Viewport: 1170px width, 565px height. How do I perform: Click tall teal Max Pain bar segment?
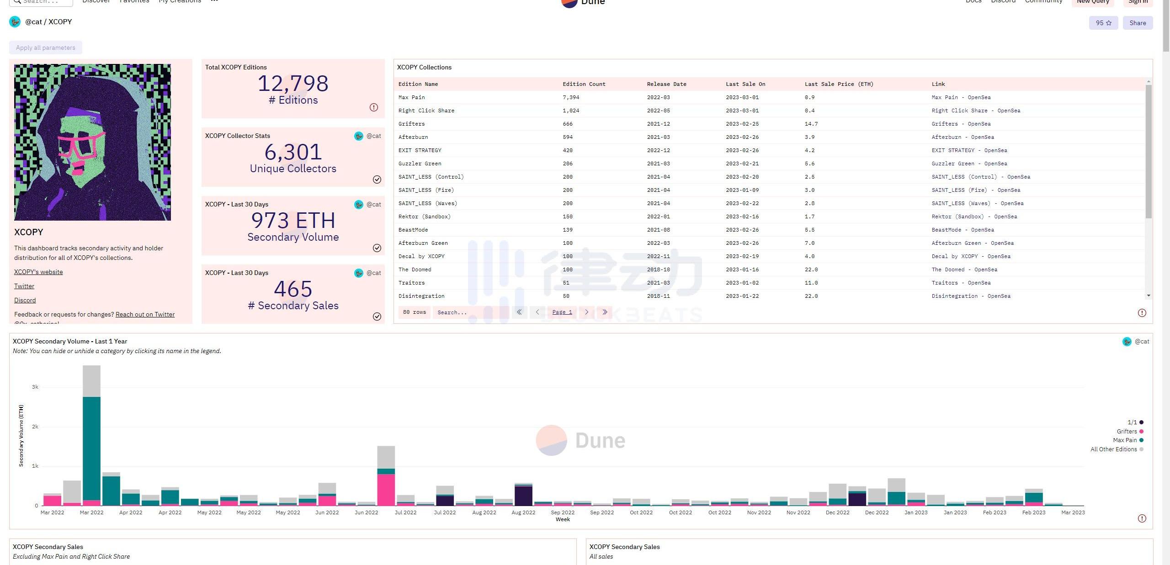91,449
